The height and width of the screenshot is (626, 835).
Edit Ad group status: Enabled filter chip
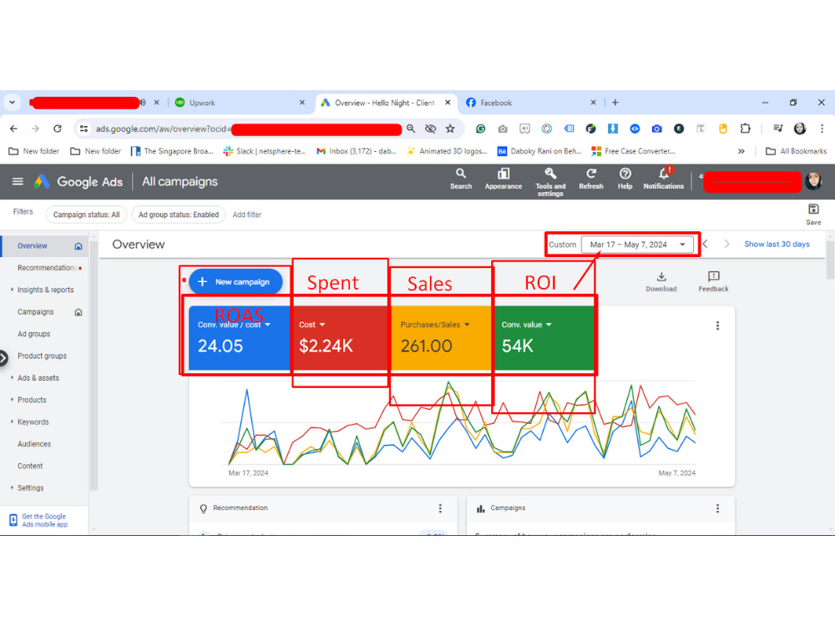point(179,215)
